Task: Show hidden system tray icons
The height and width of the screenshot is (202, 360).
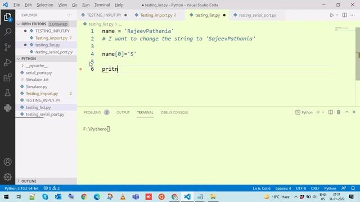Action: point(296,197)
